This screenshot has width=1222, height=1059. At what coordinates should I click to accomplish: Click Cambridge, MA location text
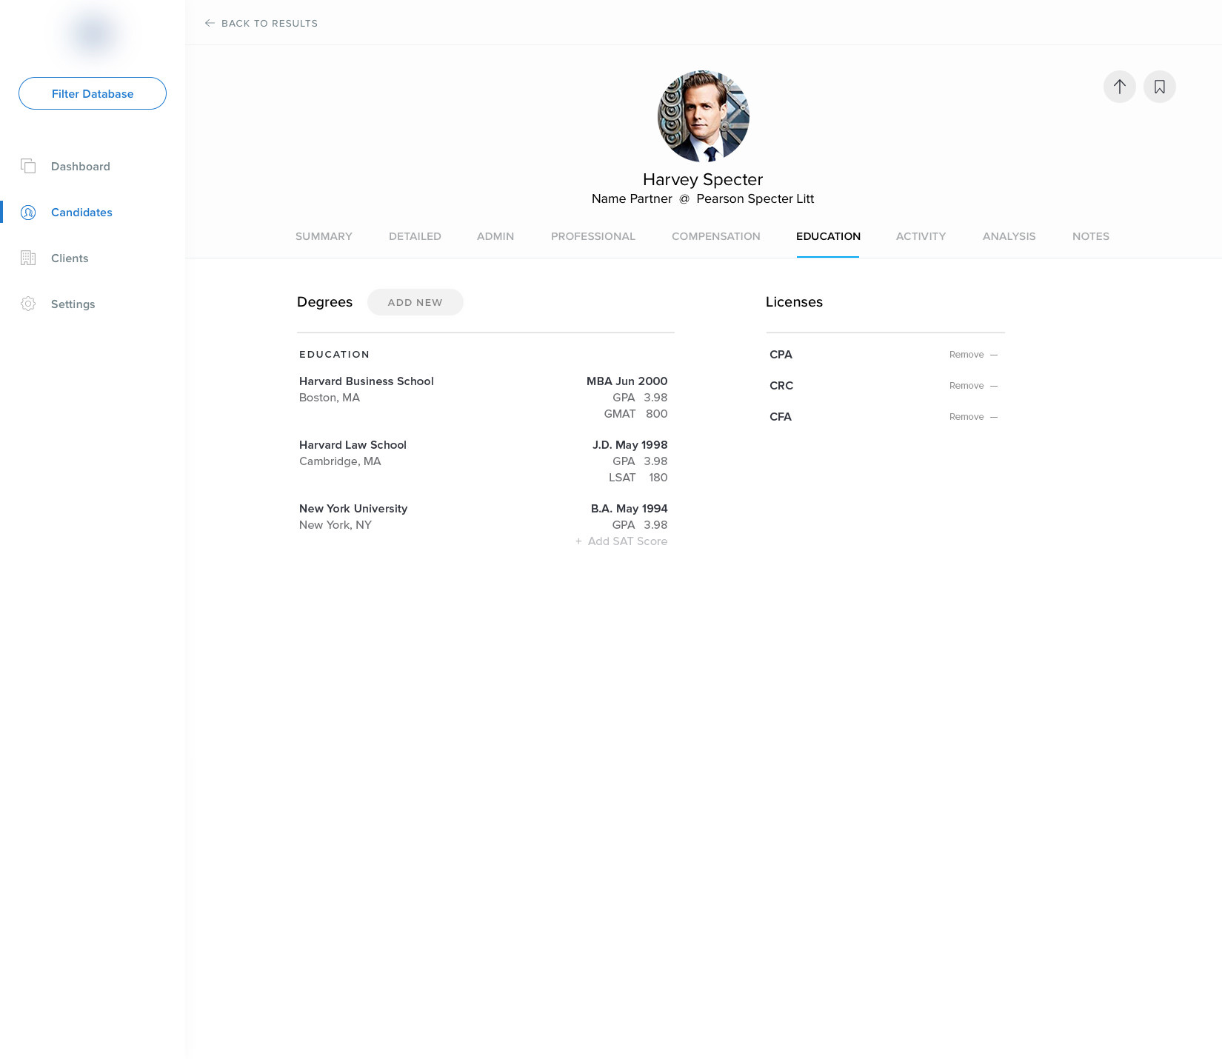click(x=340, y=461)
